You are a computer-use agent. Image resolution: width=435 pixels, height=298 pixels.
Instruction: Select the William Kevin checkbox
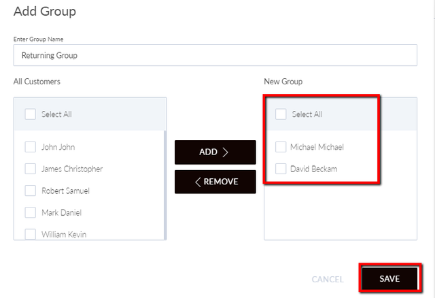[30, 234]
